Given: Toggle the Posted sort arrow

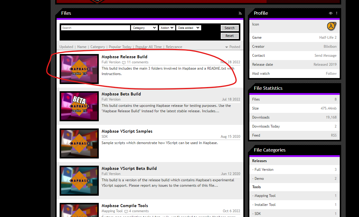Looking at the screenshot, I should [226, 47].
